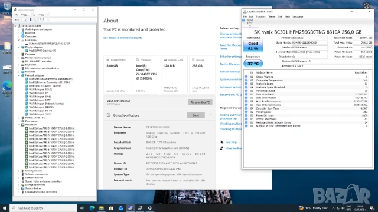The height and width of the screenshot is (212, 378).
Task: Click status circle for Percentage Used attribute
Action: tap(246, 91)
